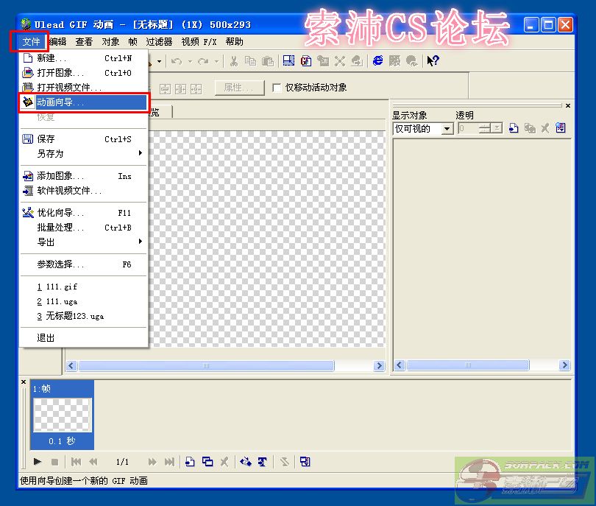Open the 帮助 menu

coord(234,41)
